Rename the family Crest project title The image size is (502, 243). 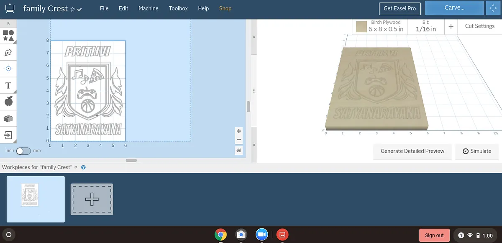(45, 9)
